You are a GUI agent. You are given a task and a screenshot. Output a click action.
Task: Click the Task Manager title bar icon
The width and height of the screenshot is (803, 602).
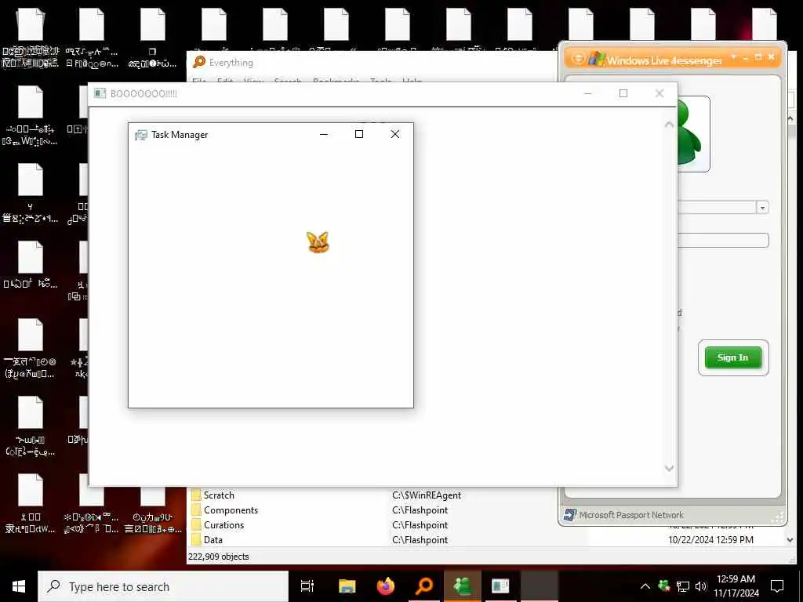point(141,135)
